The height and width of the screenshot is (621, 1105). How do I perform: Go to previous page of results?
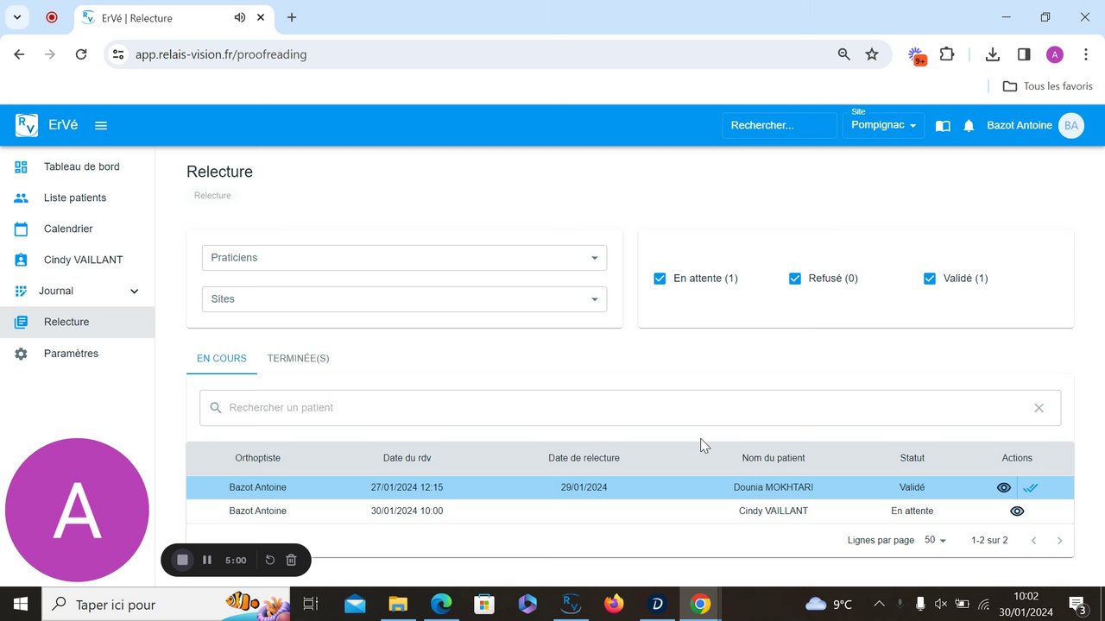click(x=1033, y=541)
